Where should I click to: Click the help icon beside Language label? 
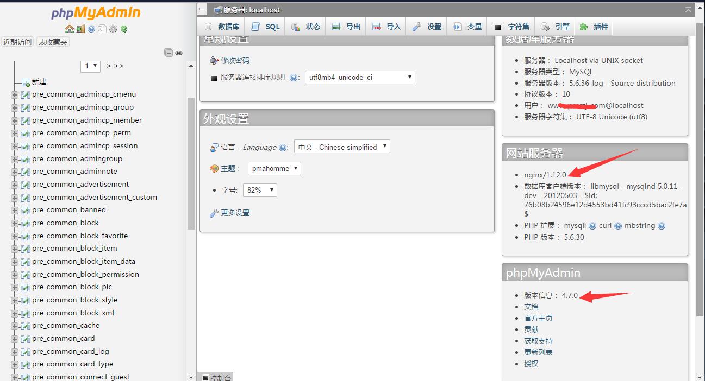point(283,148)
